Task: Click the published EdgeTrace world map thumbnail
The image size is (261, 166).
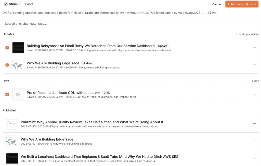Action: [x=12, y=141]
